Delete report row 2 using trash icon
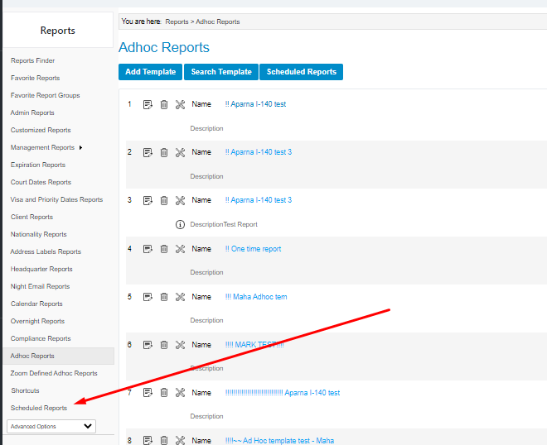 tap(164, 153)
